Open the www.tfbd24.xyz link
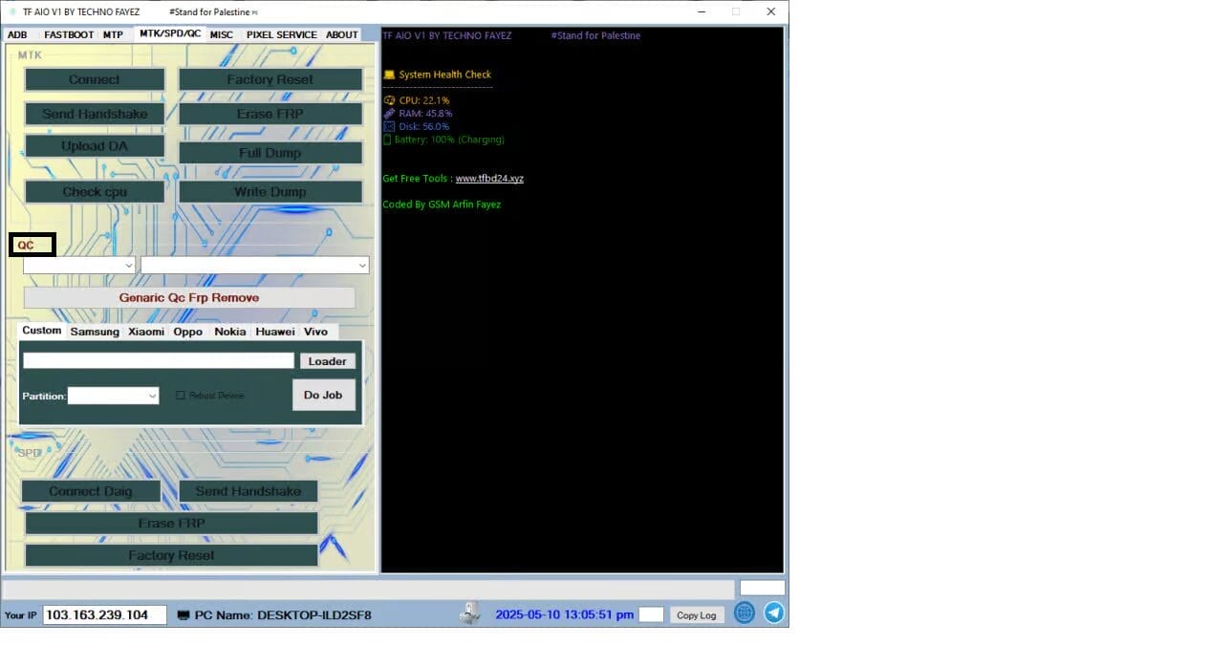This screenshot has height=667, width=1210. pos(489,178)
